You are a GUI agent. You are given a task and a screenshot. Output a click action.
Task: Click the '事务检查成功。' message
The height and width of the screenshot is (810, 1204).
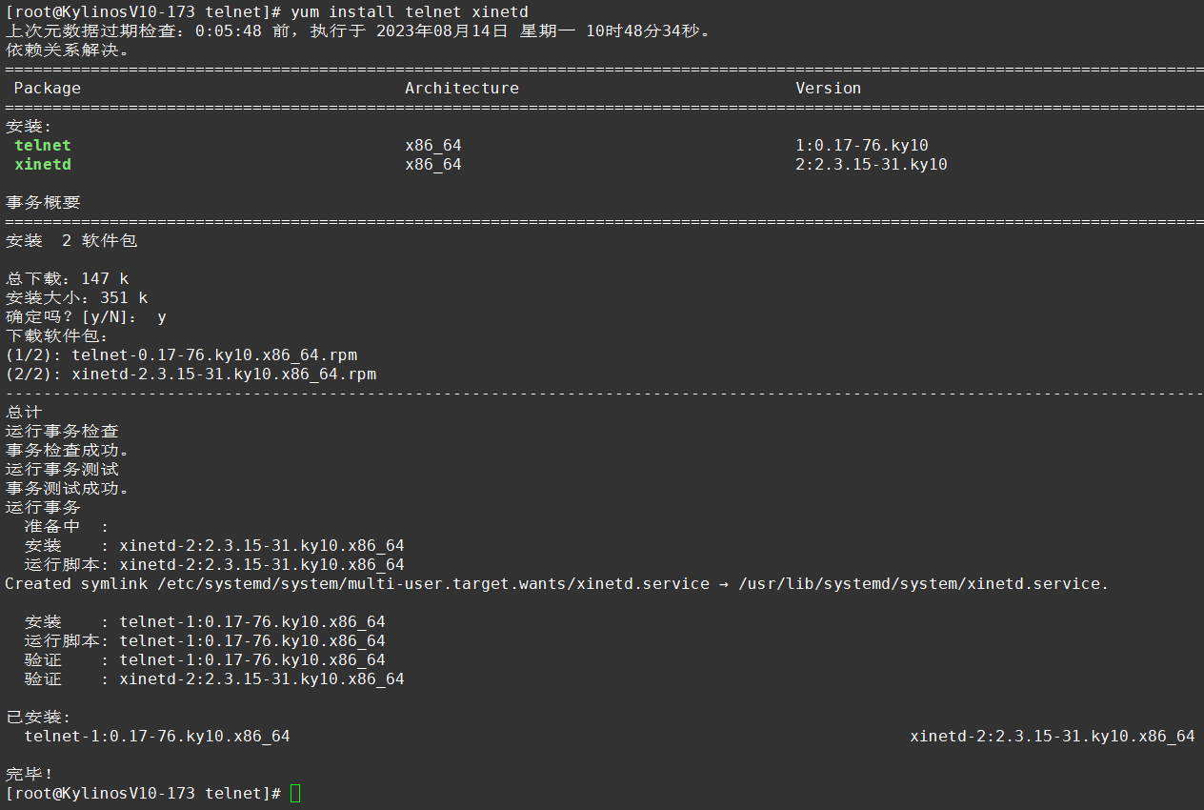point(67,450)
